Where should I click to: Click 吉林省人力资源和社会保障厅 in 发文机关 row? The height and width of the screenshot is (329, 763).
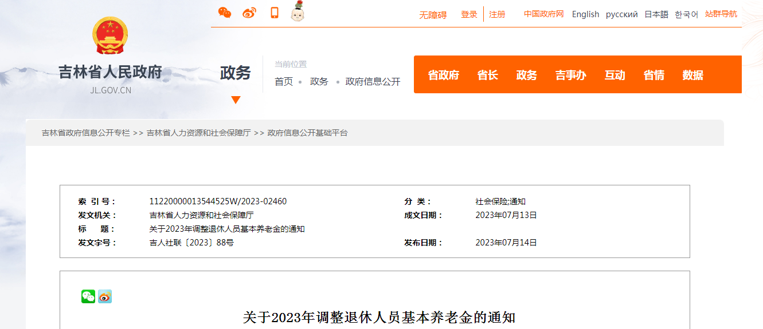[202, 215]
